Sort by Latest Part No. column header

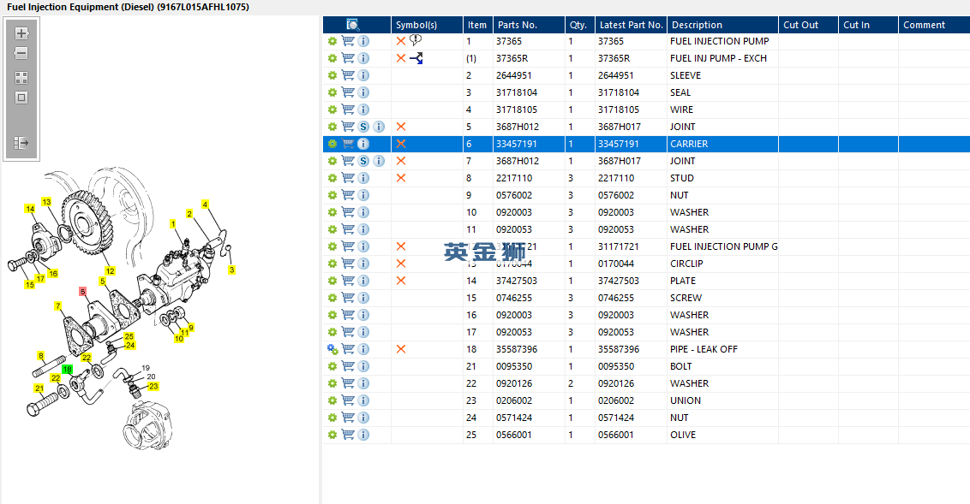click(631, 25)
